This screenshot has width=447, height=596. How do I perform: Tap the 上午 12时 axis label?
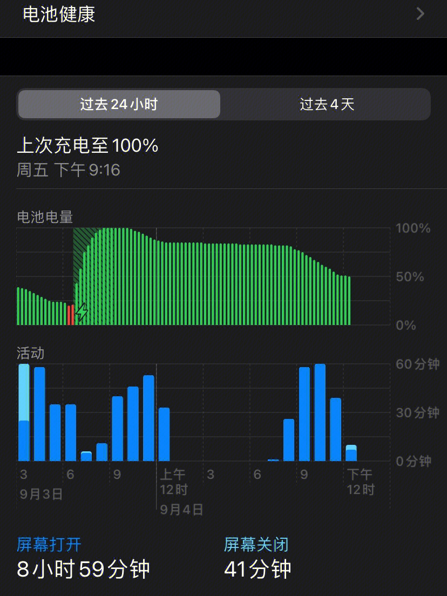pos(174,482)
